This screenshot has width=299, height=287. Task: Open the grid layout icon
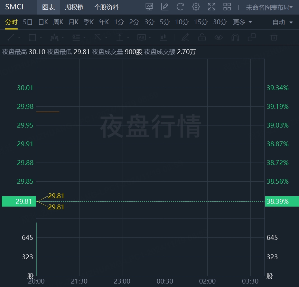point(227,7)
